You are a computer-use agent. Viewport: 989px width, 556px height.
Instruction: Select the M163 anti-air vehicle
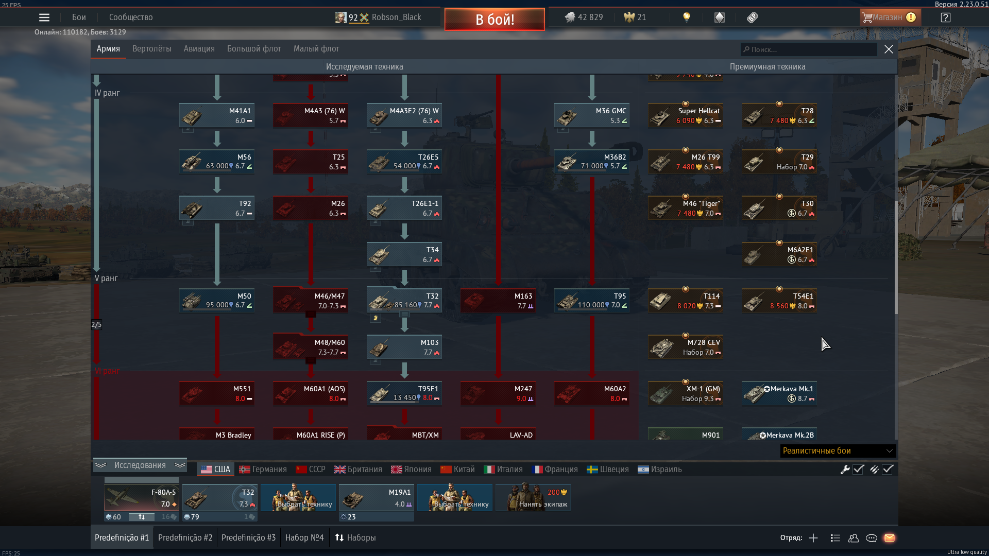(x=498, y=301)
